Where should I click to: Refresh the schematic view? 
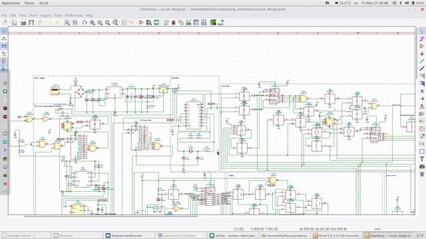pos(85,23)
